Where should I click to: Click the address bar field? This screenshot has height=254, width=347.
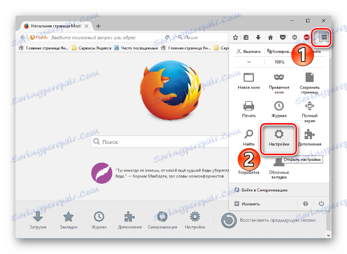[x=105, y=37]
